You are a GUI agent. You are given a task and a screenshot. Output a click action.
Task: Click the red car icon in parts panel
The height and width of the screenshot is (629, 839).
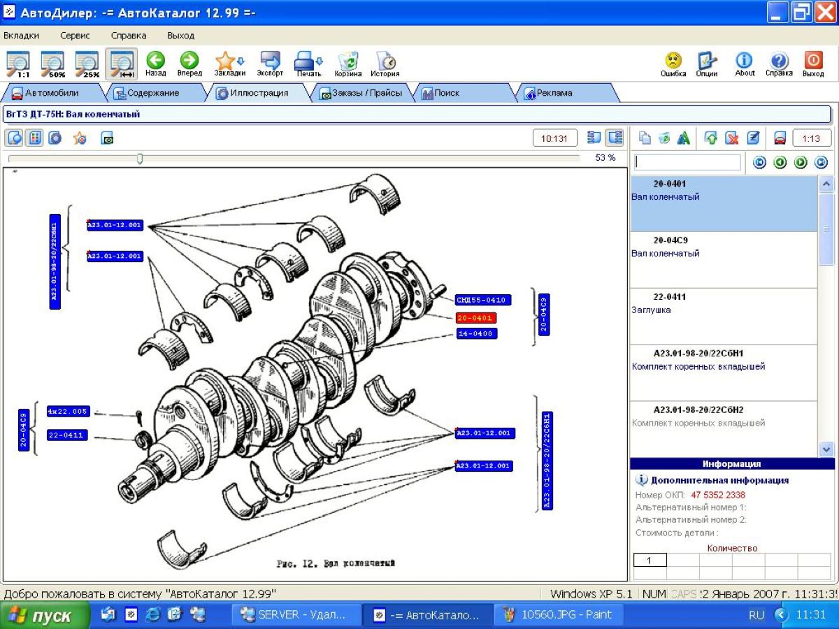[780, 138]
